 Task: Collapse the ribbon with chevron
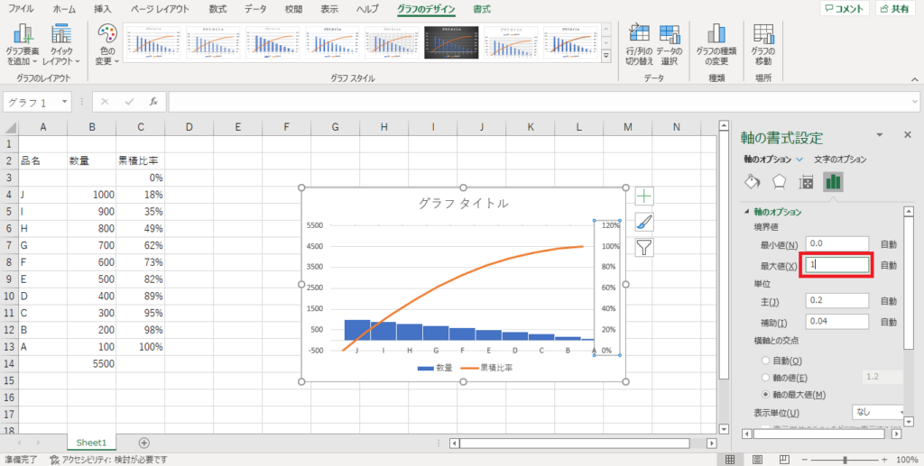pos(915,79)
